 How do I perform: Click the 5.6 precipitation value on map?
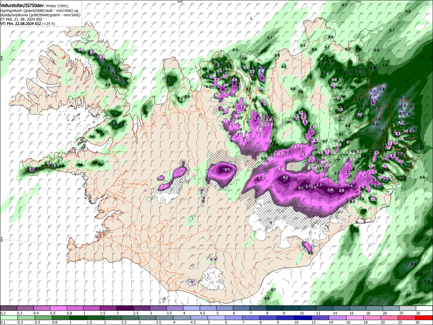coord(382,89)
